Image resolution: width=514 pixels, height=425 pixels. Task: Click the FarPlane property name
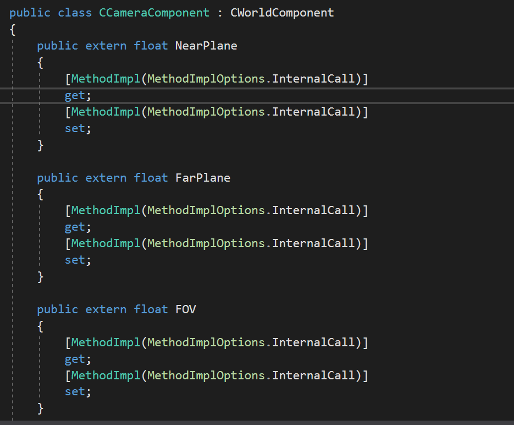[203, 178]
